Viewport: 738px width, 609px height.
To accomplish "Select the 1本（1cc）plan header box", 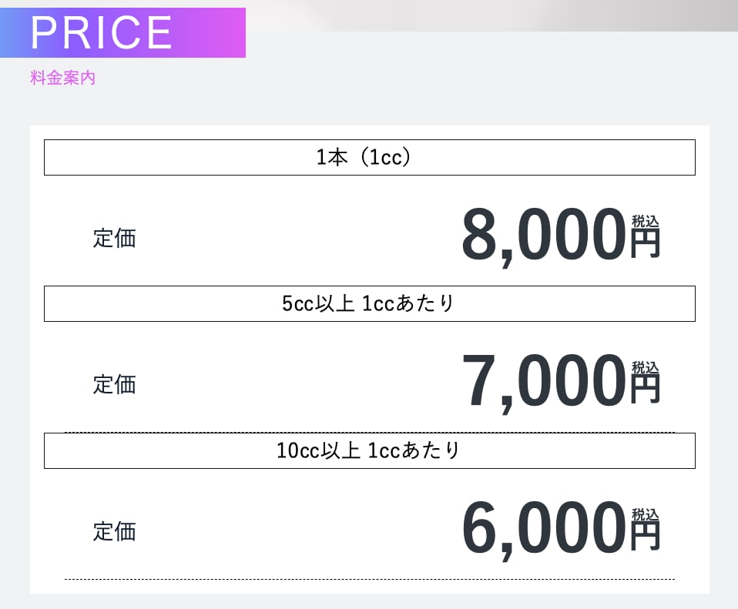I will (x=370, y=158).
